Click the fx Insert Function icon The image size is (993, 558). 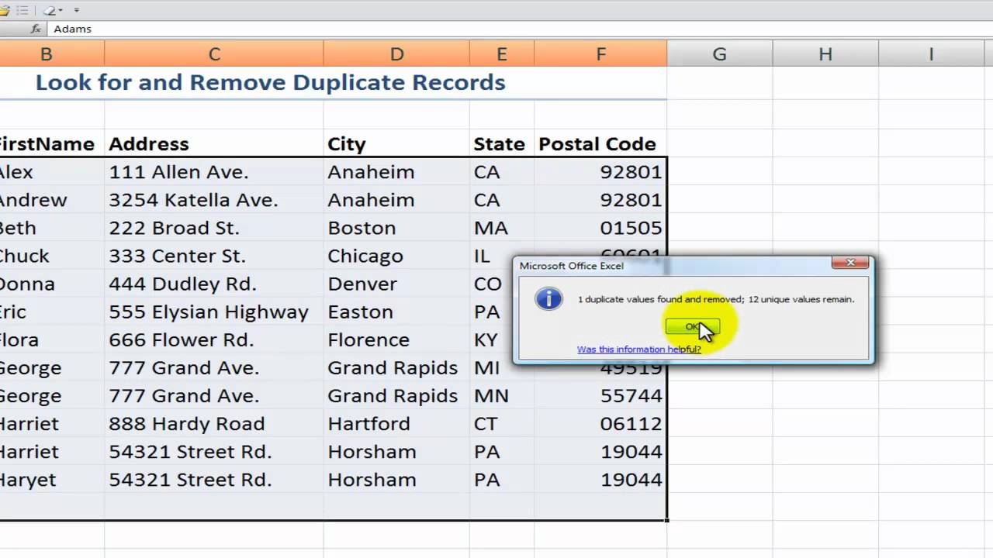[x=36, y=29]
